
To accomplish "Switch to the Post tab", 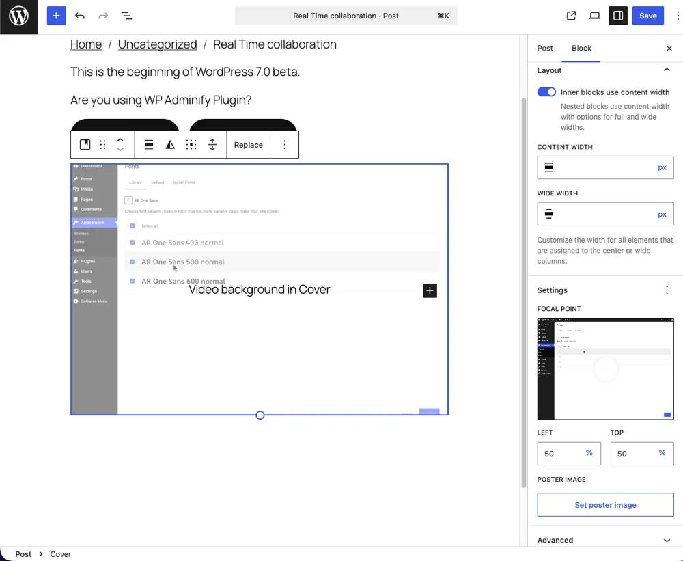I will [545, 48].
